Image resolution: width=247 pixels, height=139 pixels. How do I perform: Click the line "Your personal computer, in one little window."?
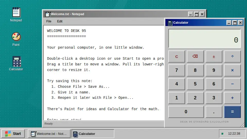tap(96, 47)
